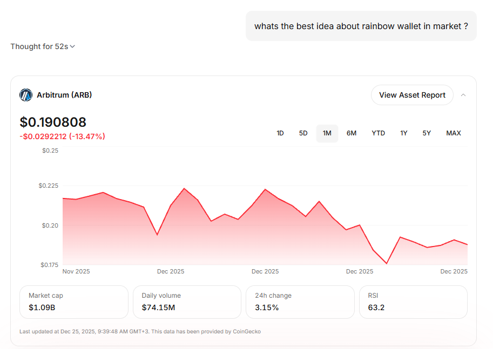The width and height of the screenshot is (493, 349).
Task: Expand the 'Thought for 52s' reasoning
Action: click(x=43, y=46)
